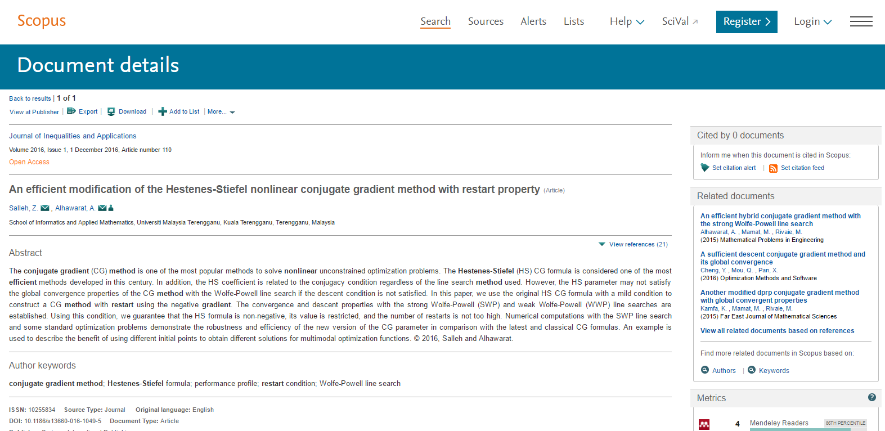
Task: Click the Add to List plus icon
Action: [163, 111]
